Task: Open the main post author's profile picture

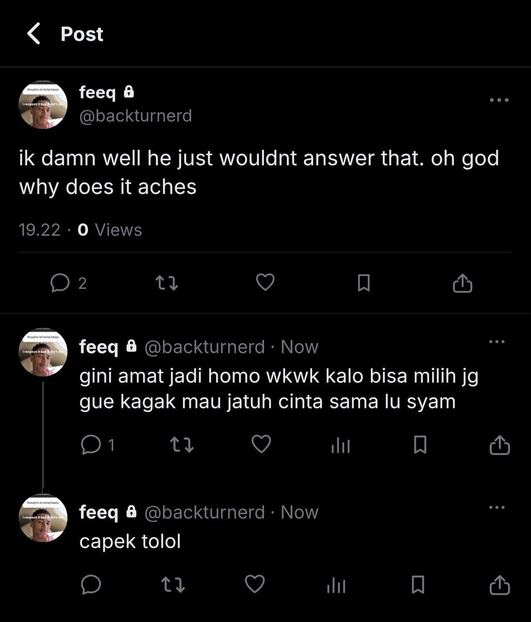Action: pos(43,105)
